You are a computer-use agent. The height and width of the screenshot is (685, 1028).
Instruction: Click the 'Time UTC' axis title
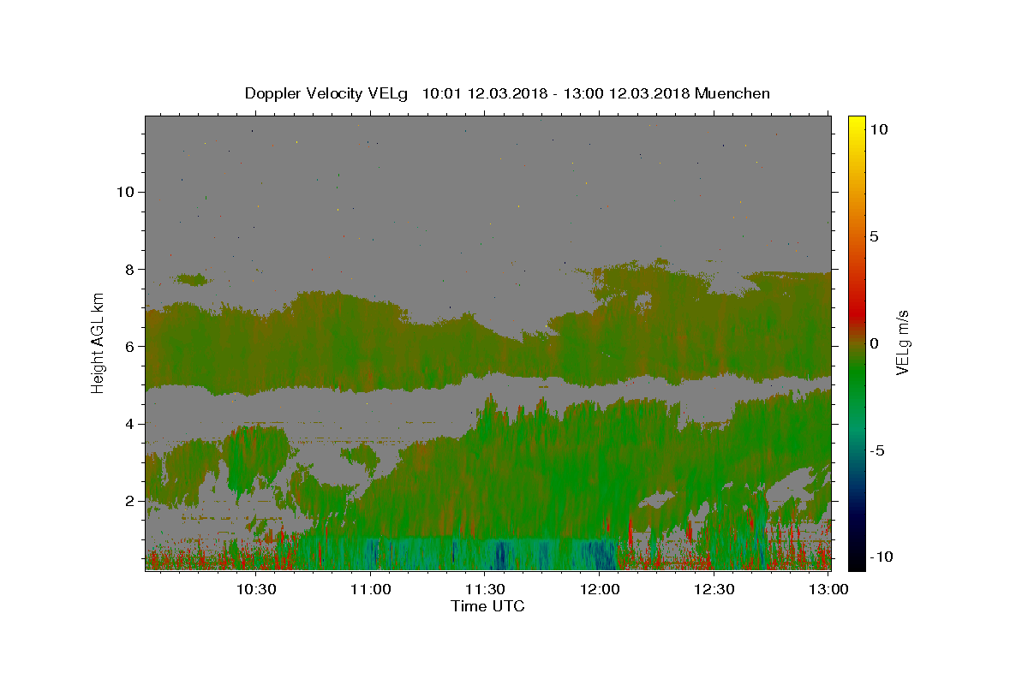(487, 606)
